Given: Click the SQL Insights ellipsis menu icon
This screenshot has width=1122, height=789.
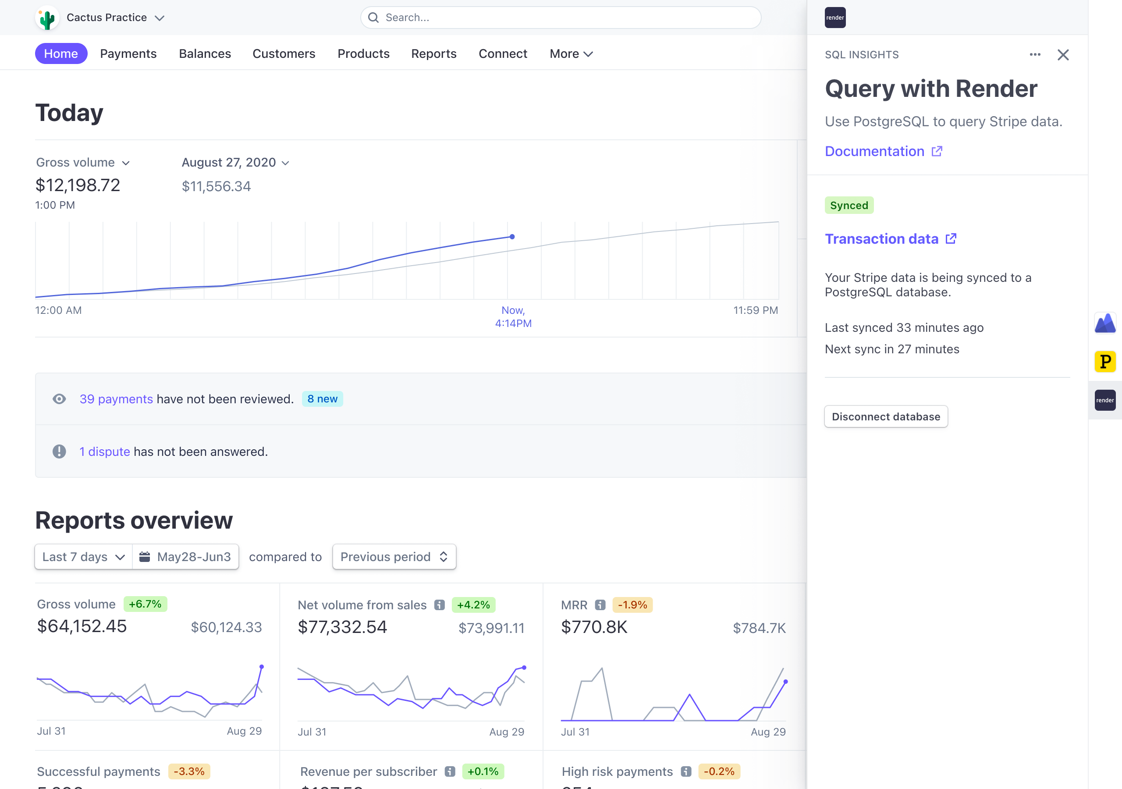Looking at the screenshot, I should pos(1035,54).
